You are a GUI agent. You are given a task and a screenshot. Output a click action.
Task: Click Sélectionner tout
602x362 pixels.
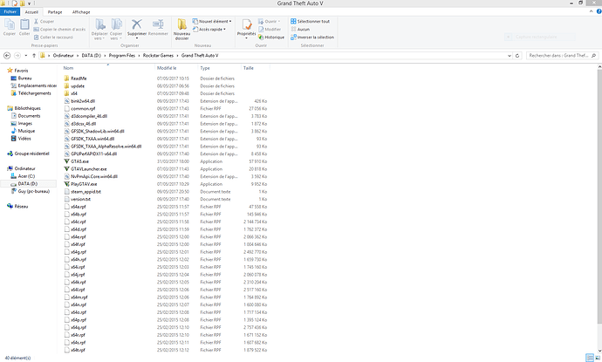pyautogui.click(x=311, y=22)
